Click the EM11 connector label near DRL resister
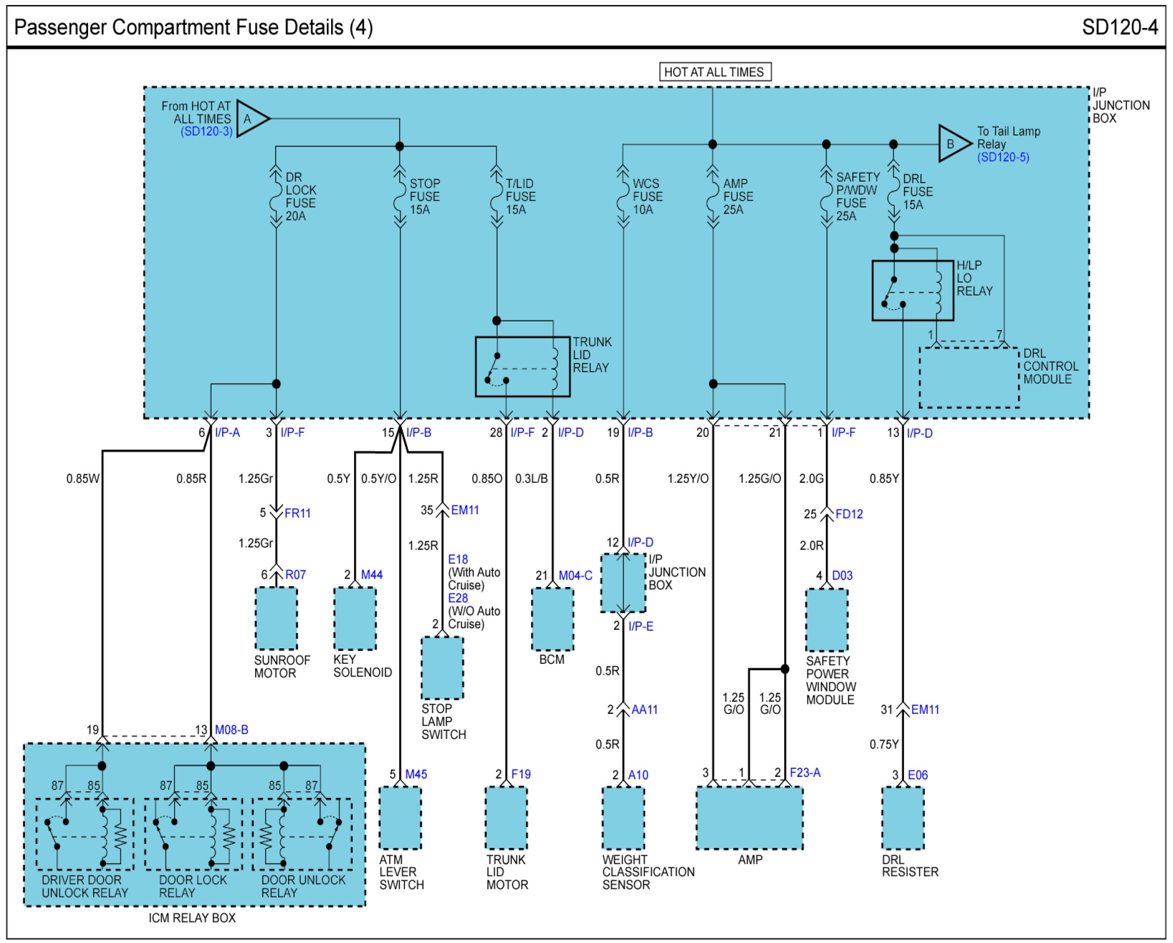This screenshot has width=1173, height=943. [x=924, y=709]
